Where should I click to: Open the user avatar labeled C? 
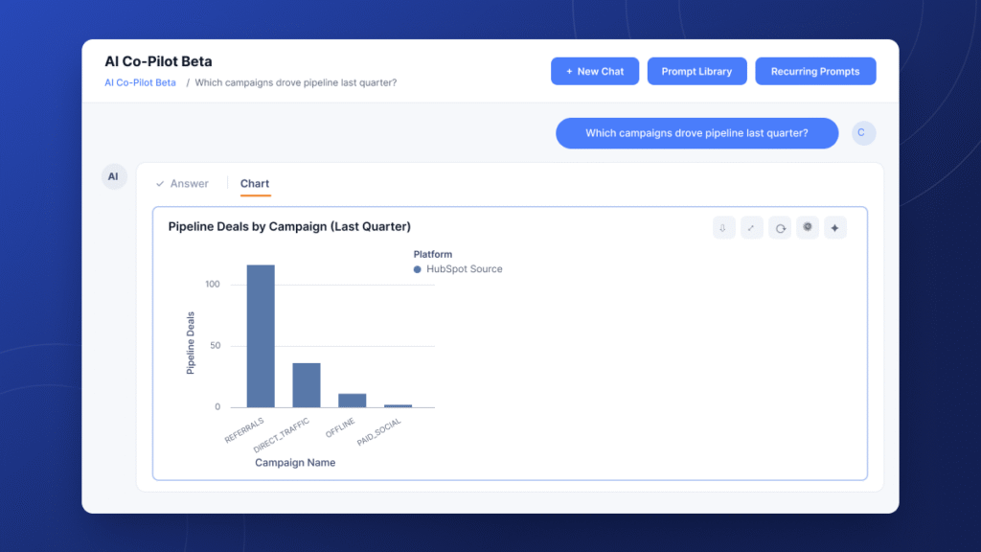(x=863, y=132)
